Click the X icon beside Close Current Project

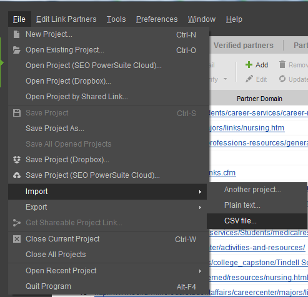[x=17, y=239]
